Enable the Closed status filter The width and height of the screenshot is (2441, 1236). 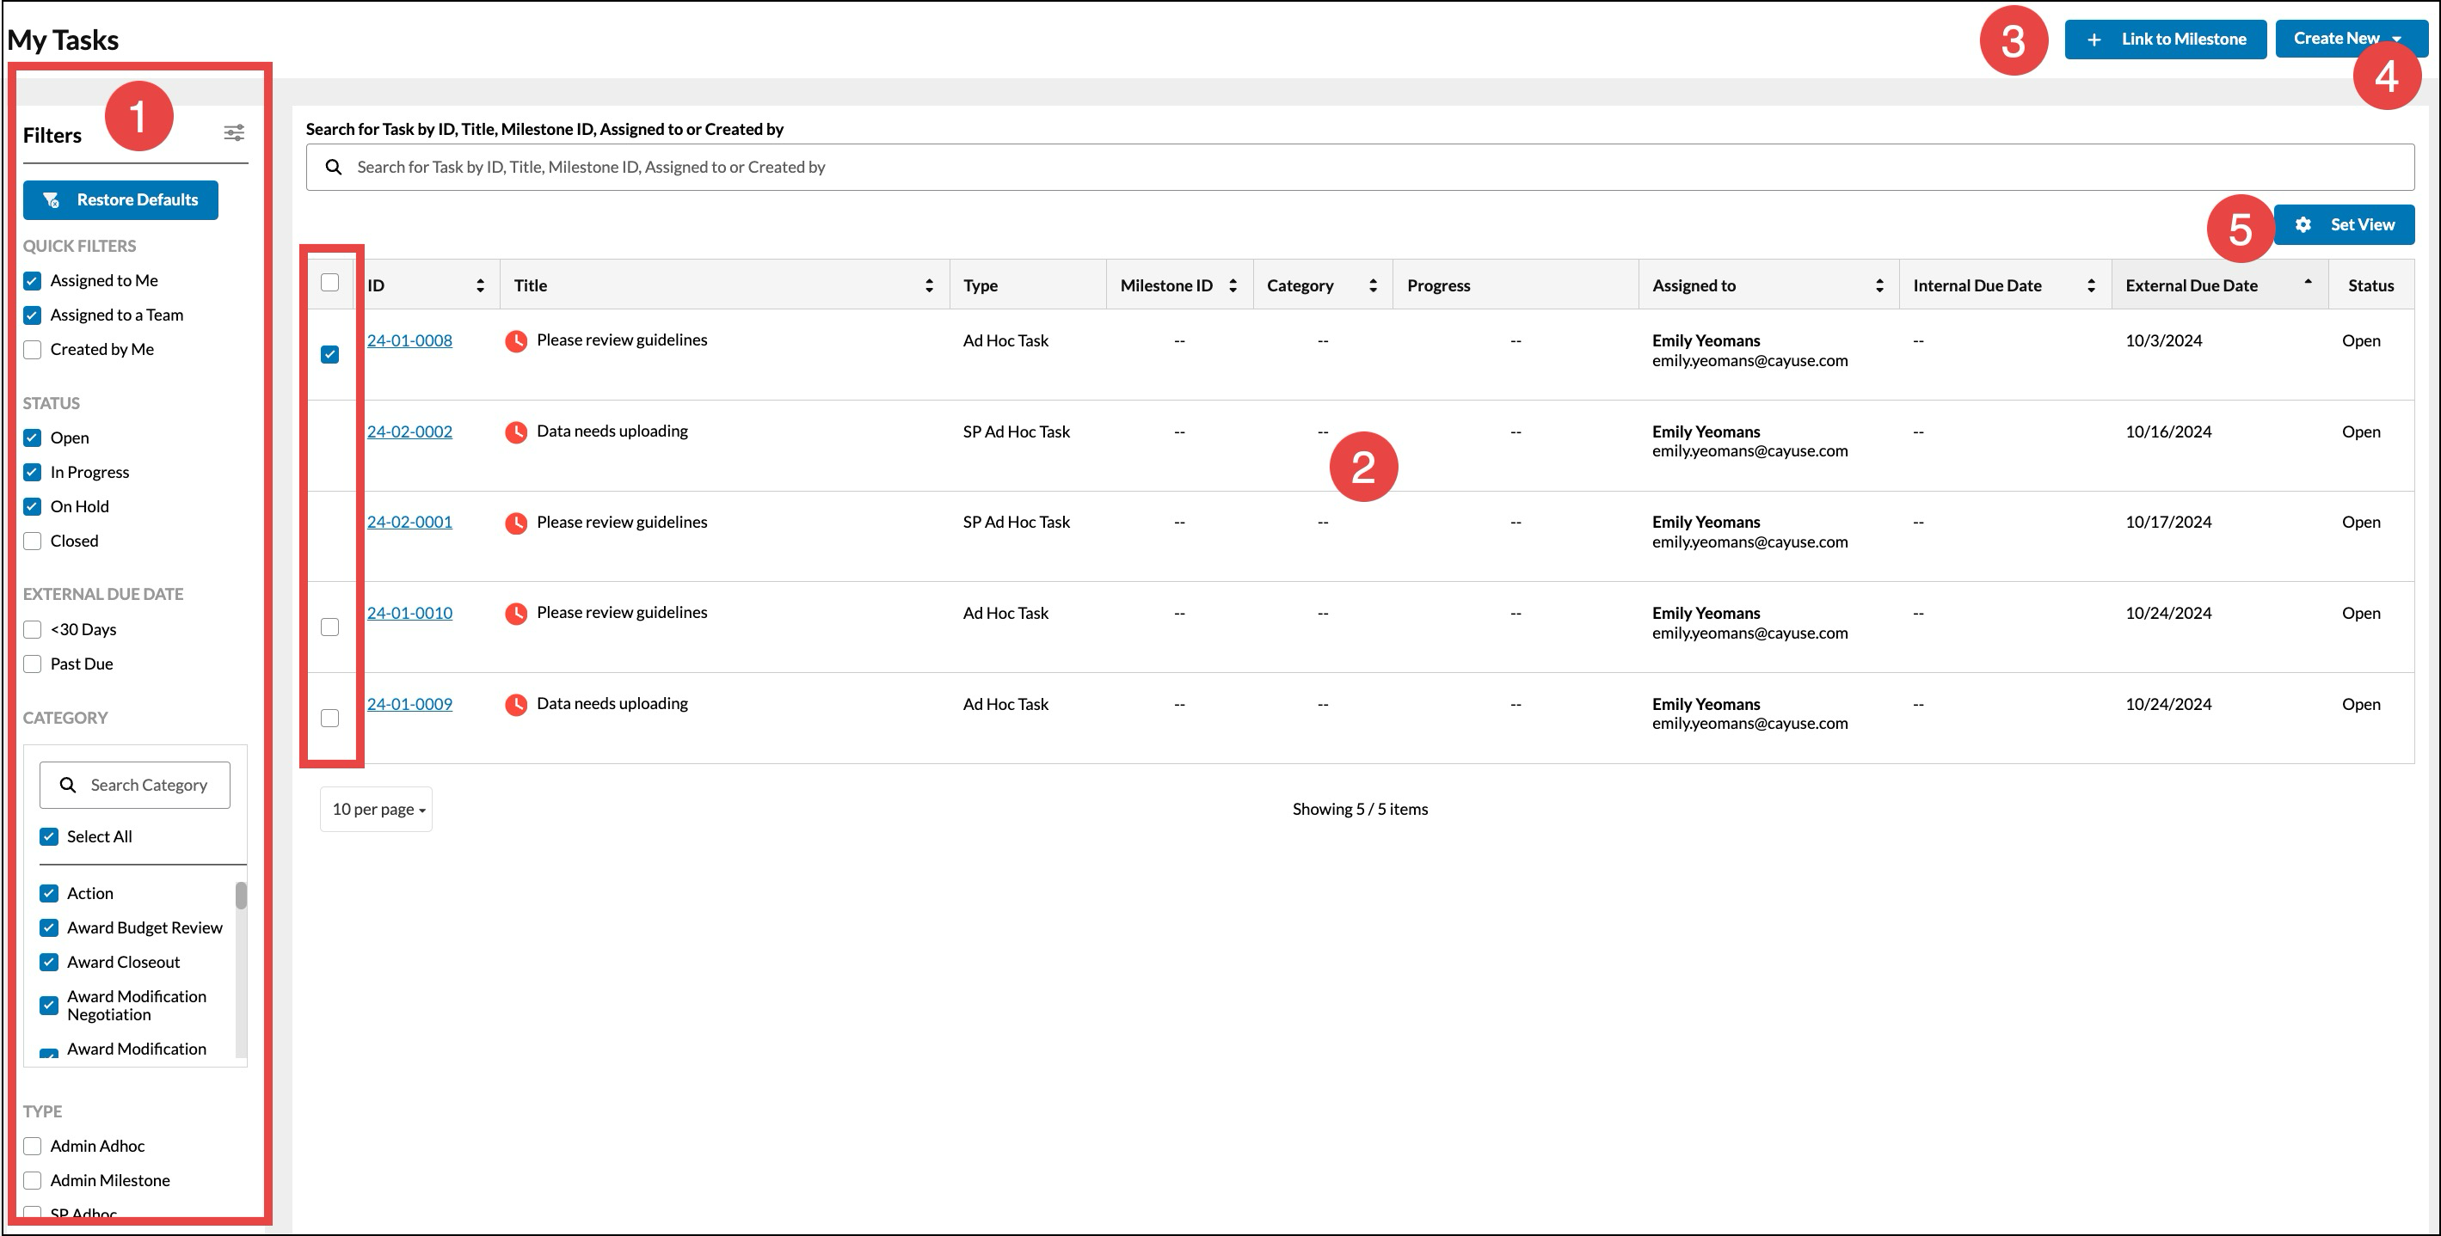click(32, 541)
